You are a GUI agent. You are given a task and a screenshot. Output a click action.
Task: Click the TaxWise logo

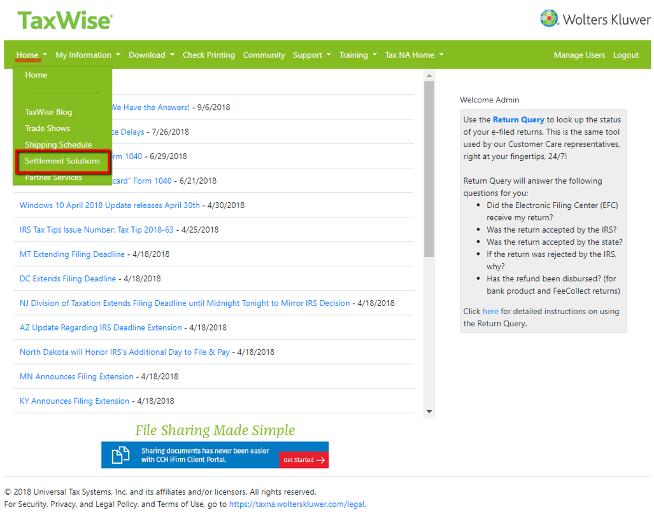click(64, 20)
